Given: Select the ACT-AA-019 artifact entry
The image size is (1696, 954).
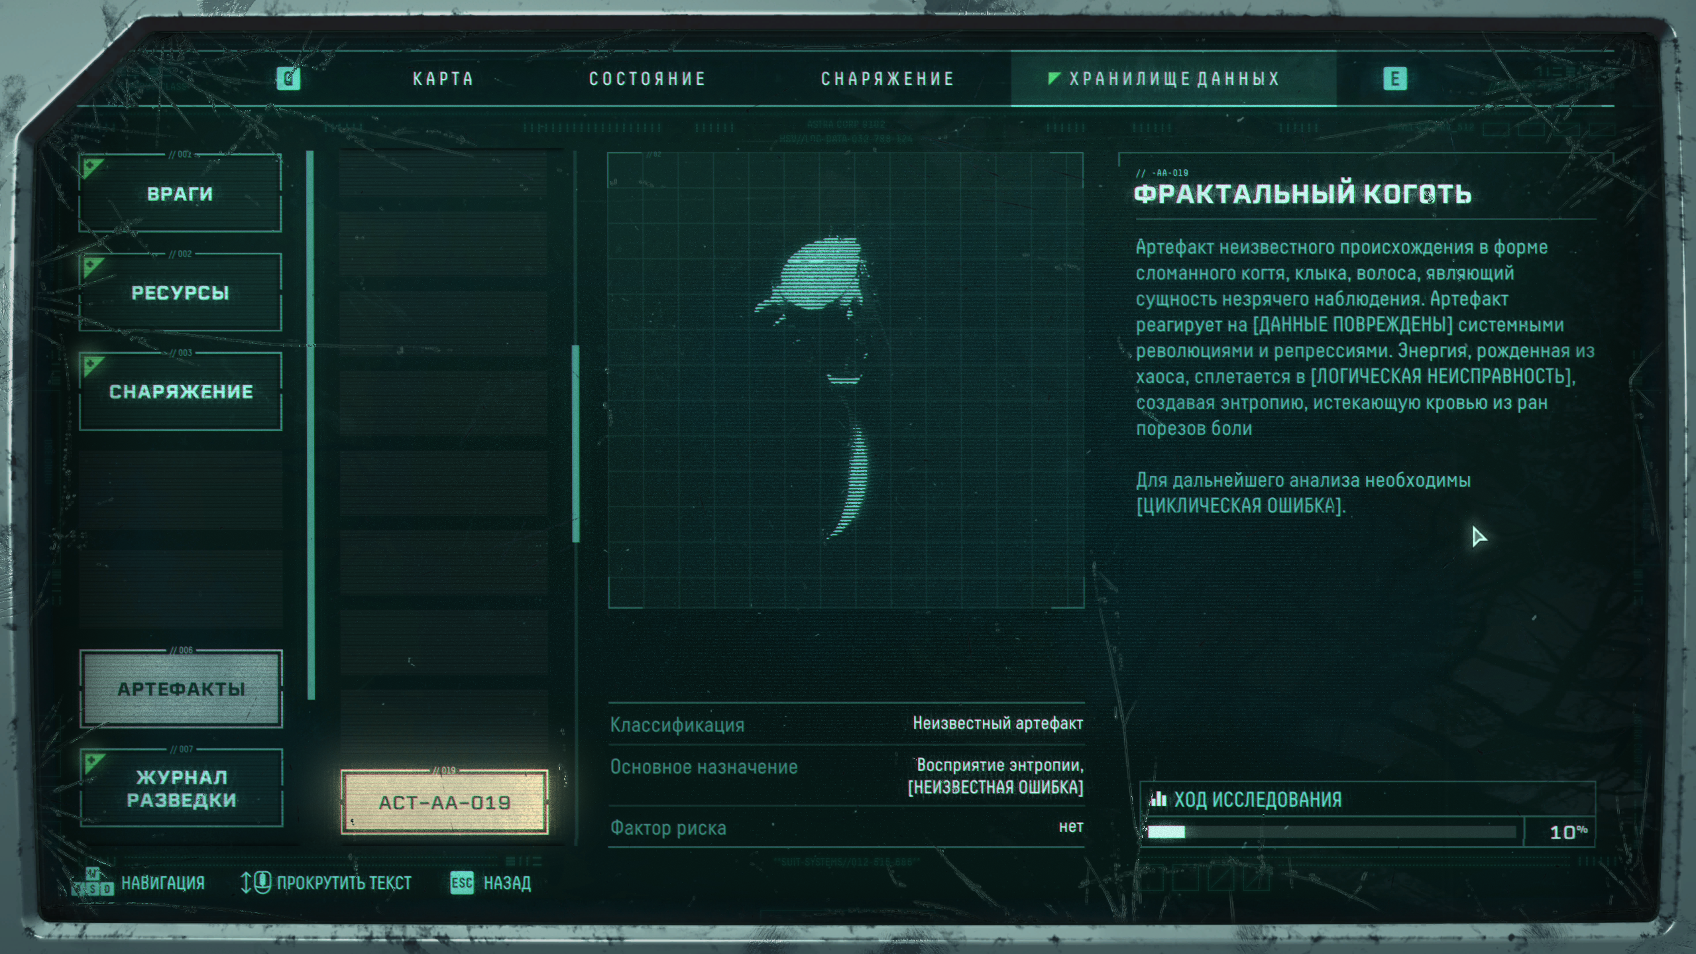Looking at the screenshot, I should [x=444, y=802].
